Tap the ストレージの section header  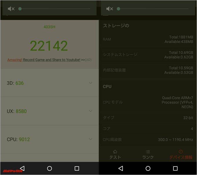click(116, 25)
